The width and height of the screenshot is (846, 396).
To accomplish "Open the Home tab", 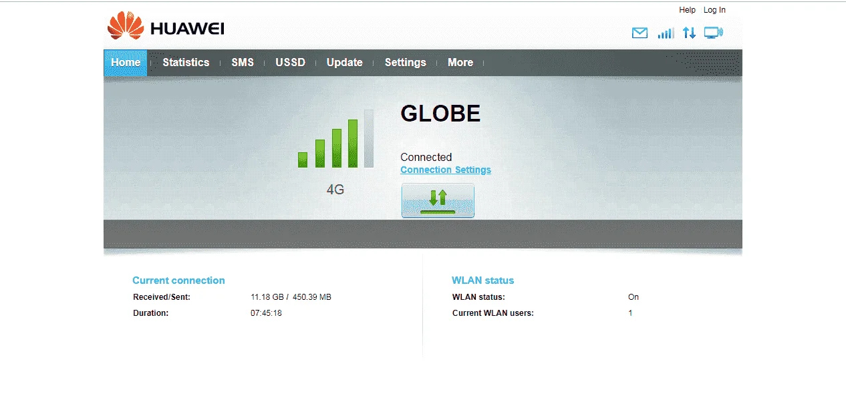I will [x=126, y=62].
